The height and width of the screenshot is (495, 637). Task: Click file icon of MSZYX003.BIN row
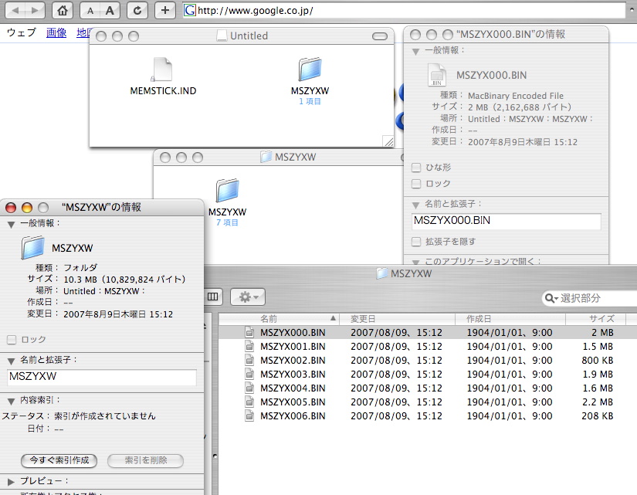click(x=249, y=374)
